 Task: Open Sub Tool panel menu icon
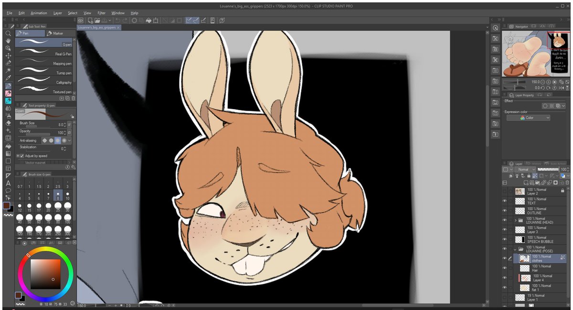(18, 26)
